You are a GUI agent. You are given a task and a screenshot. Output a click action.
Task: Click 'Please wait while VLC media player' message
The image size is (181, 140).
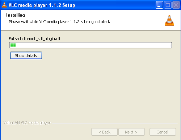(59, 22)
